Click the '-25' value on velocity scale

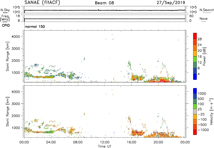(201, 114)
